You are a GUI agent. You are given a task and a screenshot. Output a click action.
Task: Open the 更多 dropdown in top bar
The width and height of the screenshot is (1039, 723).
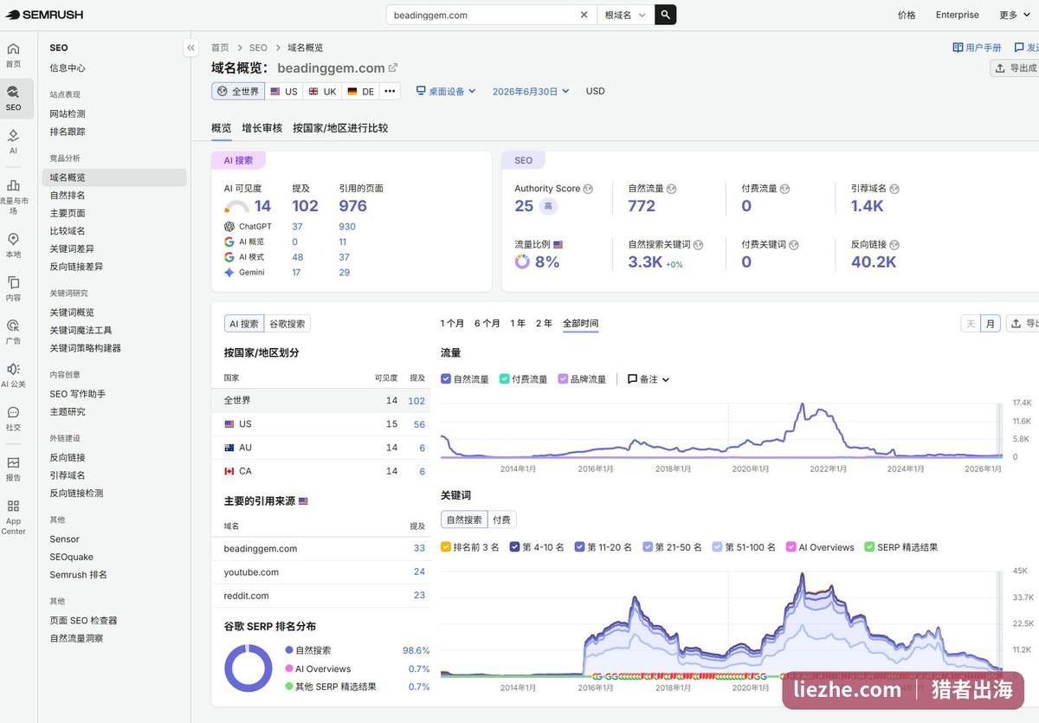click(x=1015, y=15)
